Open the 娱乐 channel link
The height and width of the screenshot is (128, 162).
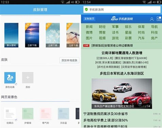point(128,27)
